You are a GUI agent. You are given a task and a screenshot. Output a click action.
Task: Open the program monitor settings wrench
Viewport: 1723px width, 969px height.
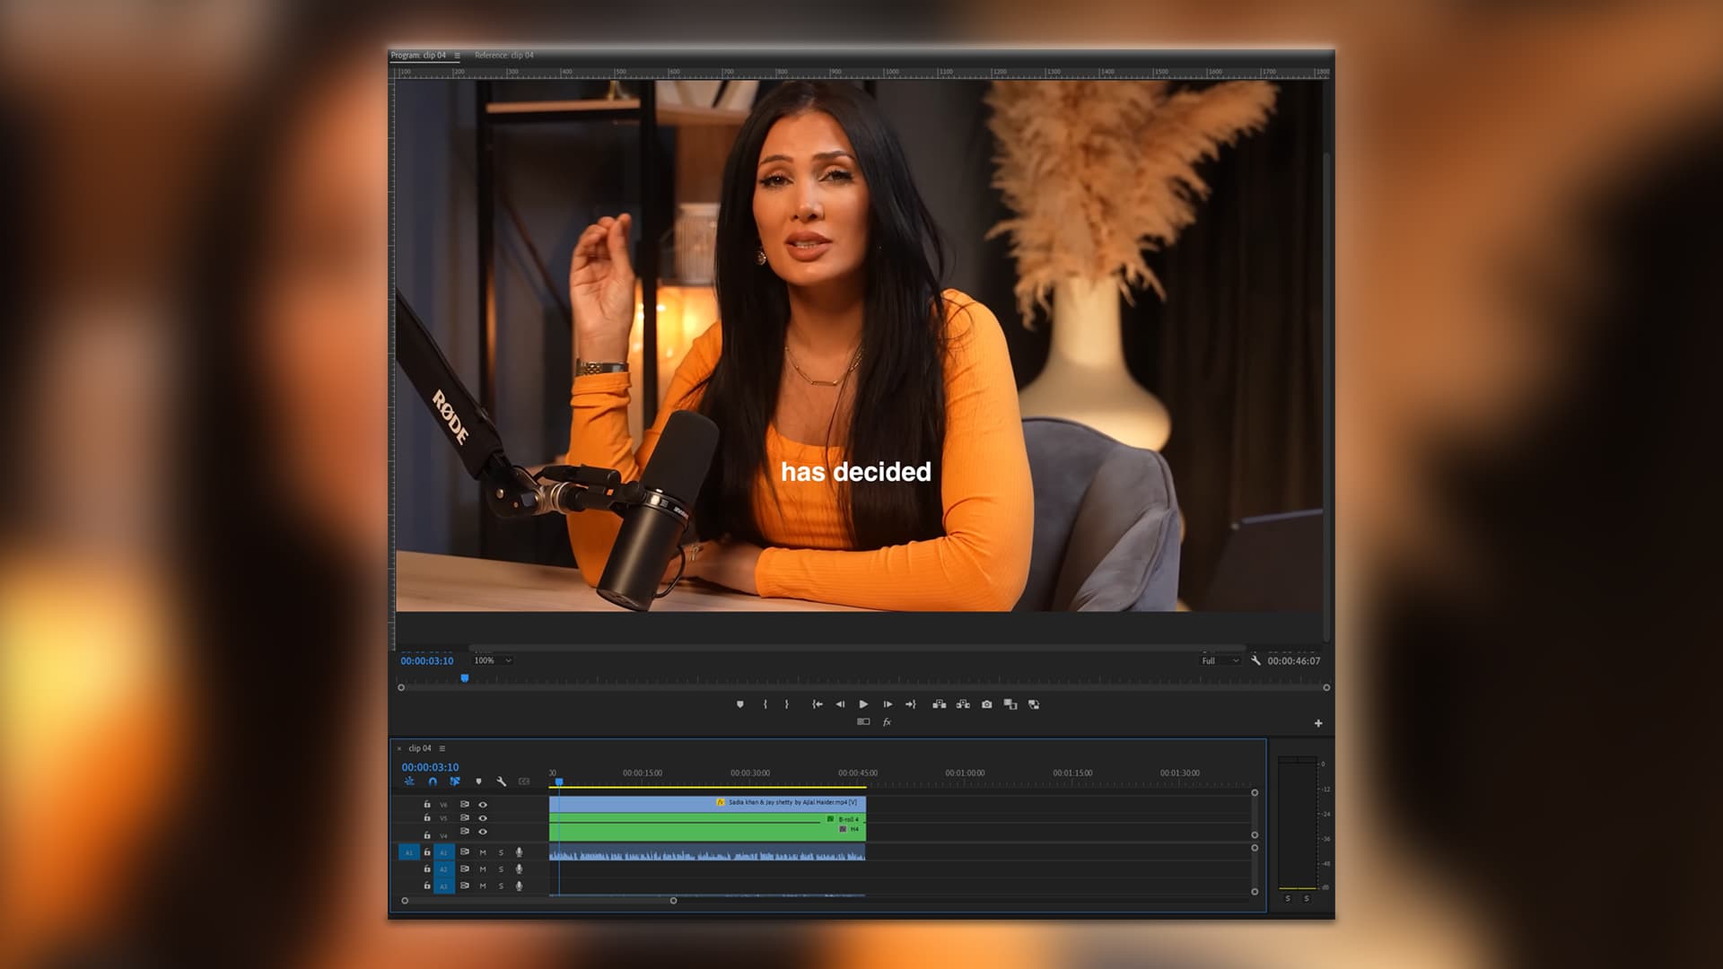tap(1255, 660)
